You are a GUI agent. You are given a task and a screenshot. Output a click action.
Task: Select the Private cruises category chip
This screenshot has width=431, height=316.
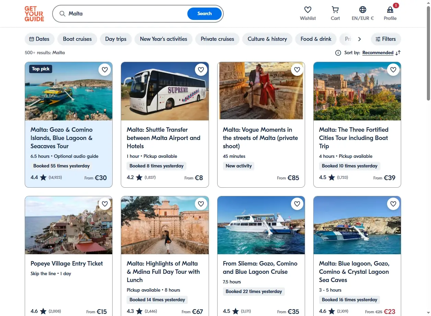(x=217, y=39)
